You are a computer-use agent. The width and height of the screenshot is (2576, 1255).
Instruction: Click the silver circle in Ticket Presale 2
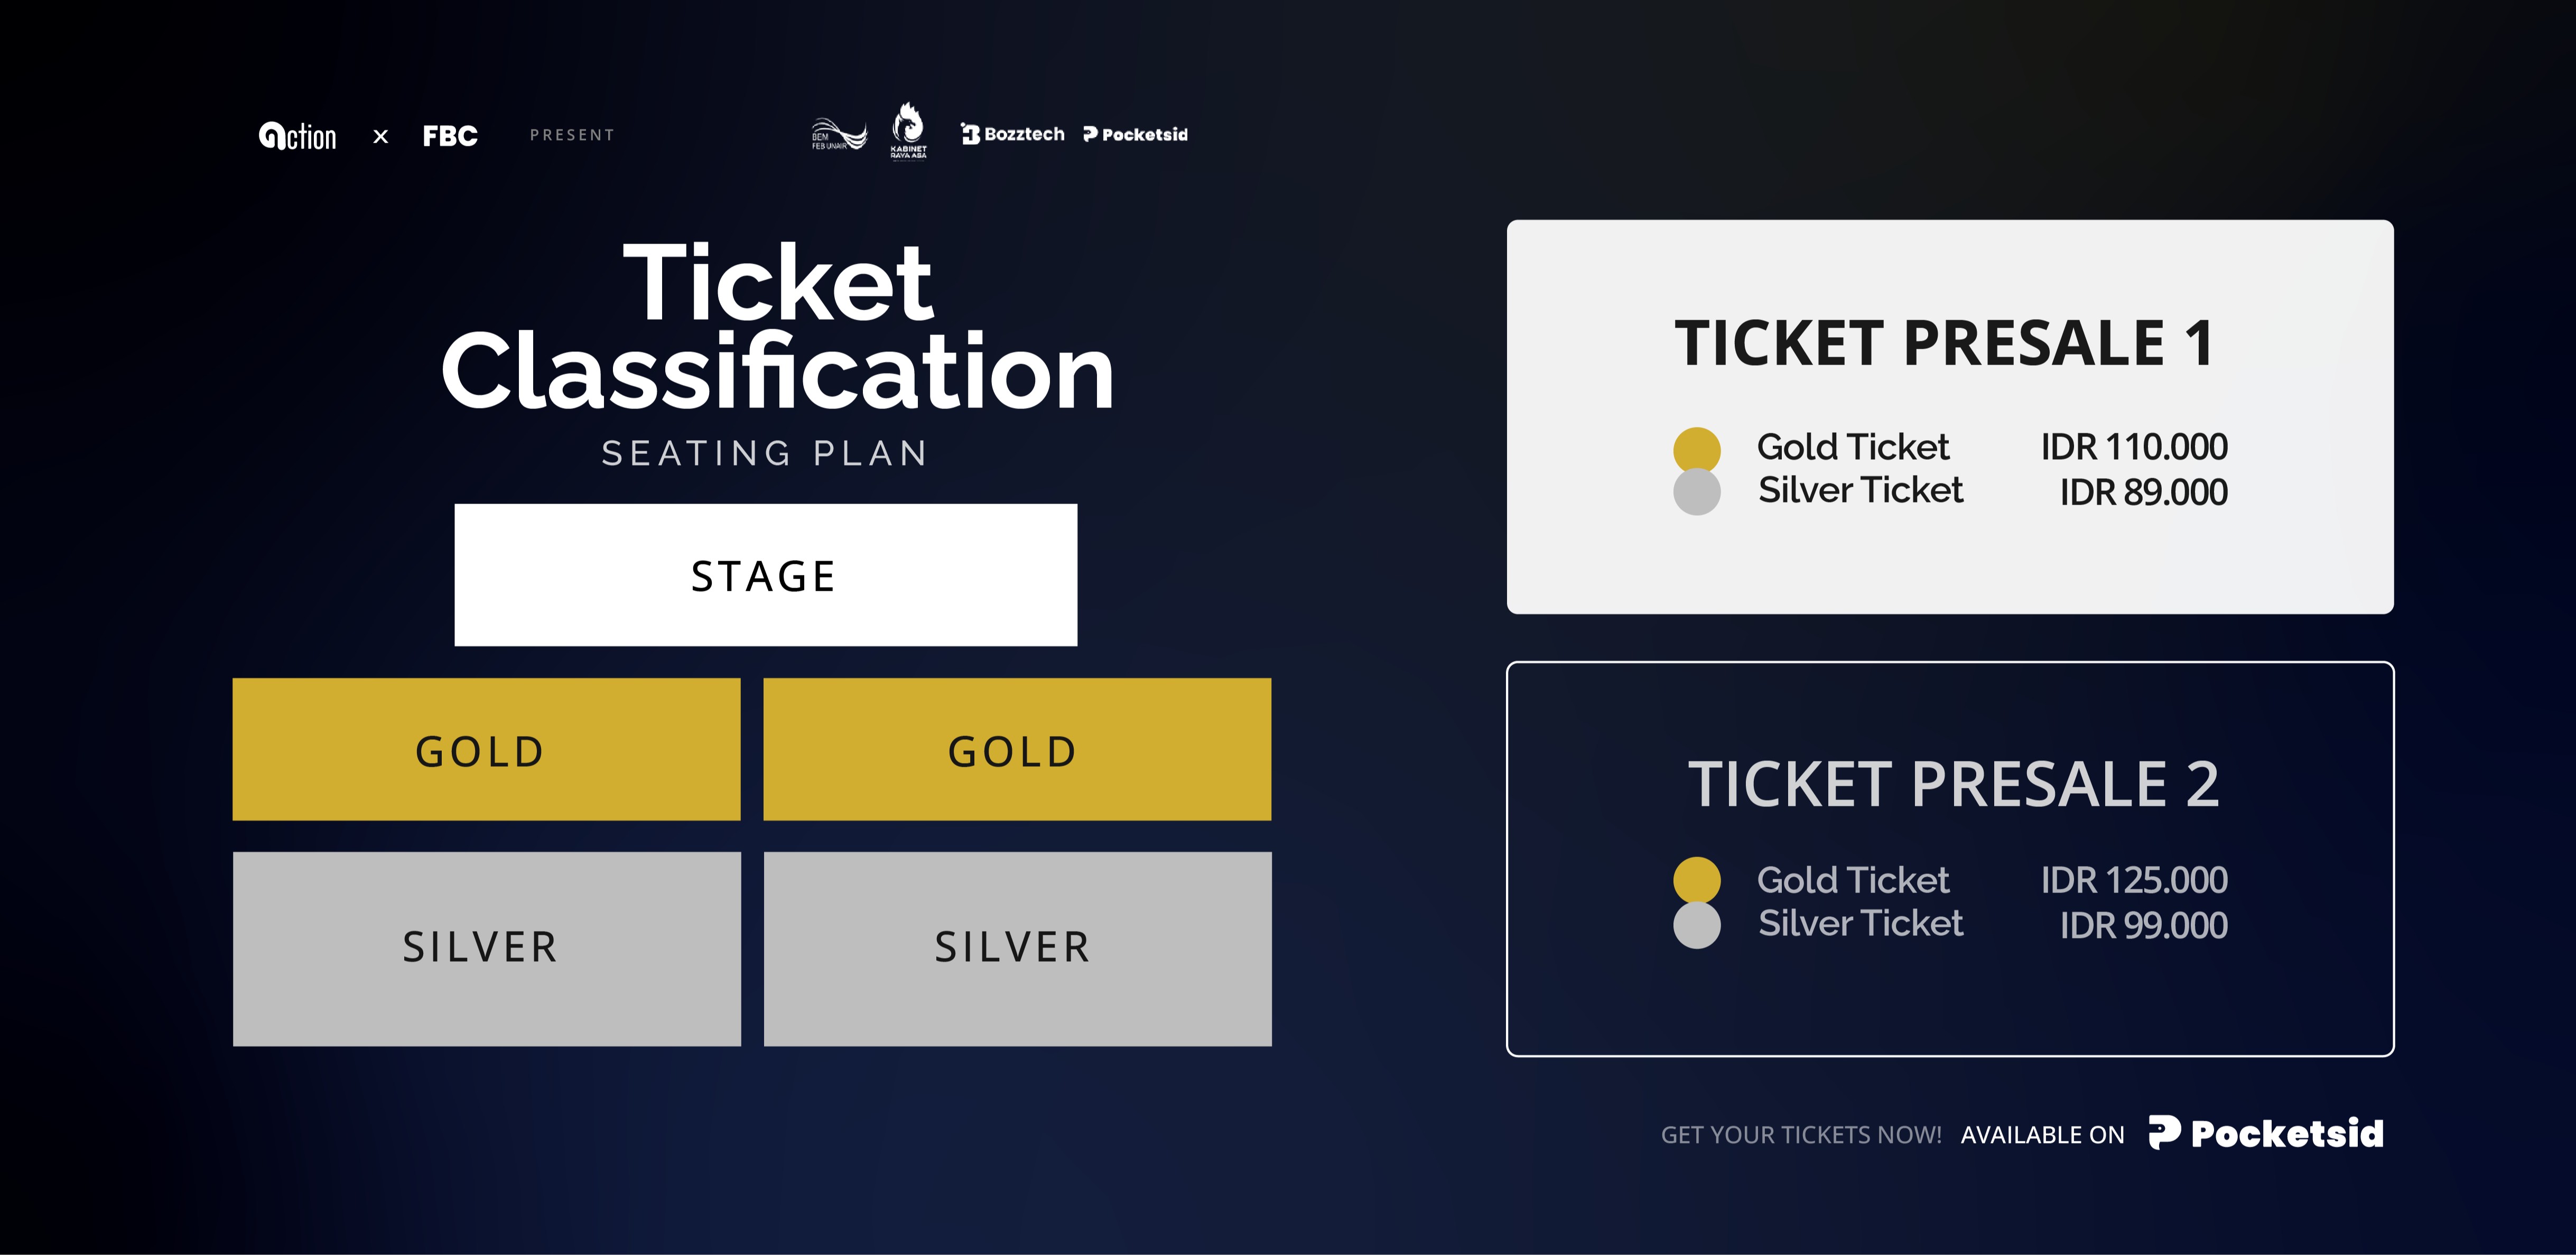coord(1696,925)
